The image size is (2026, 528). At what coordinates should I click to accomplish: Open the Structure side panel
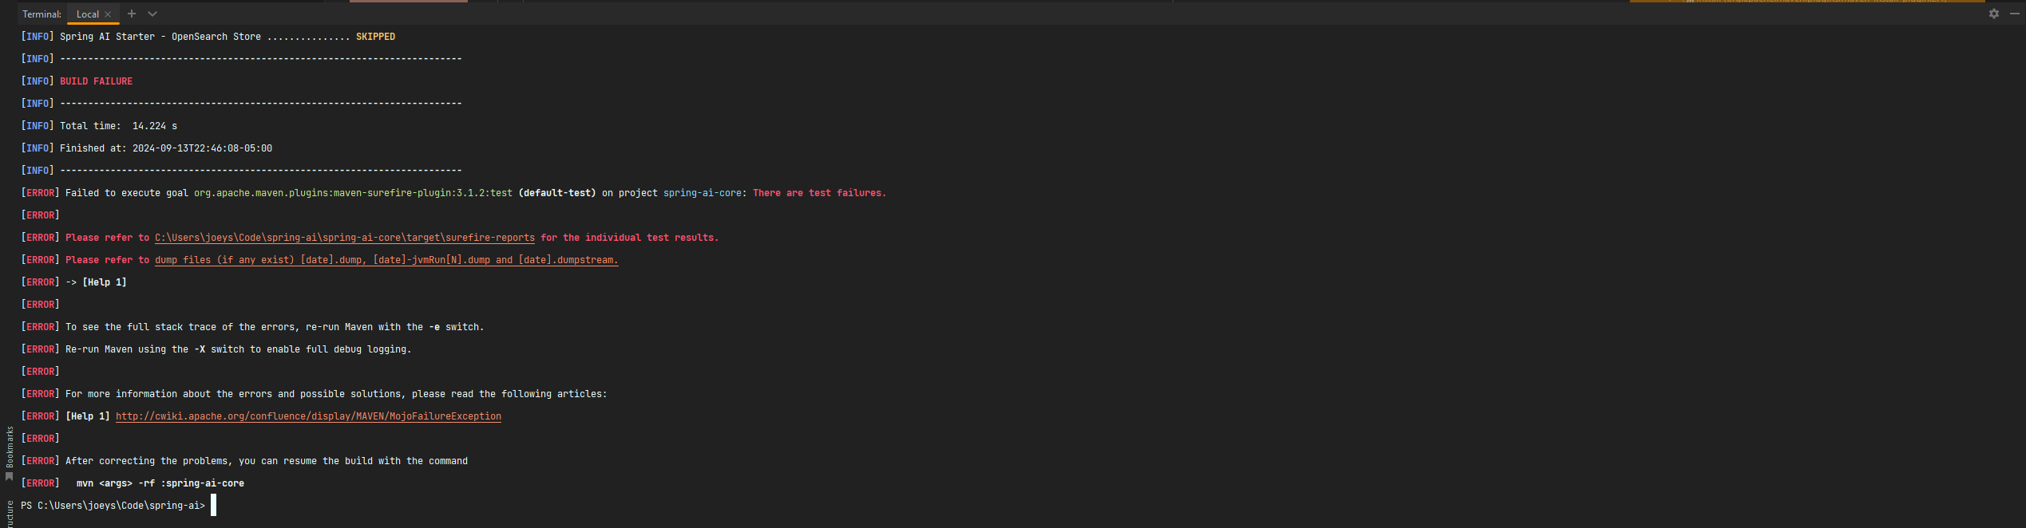10,514
